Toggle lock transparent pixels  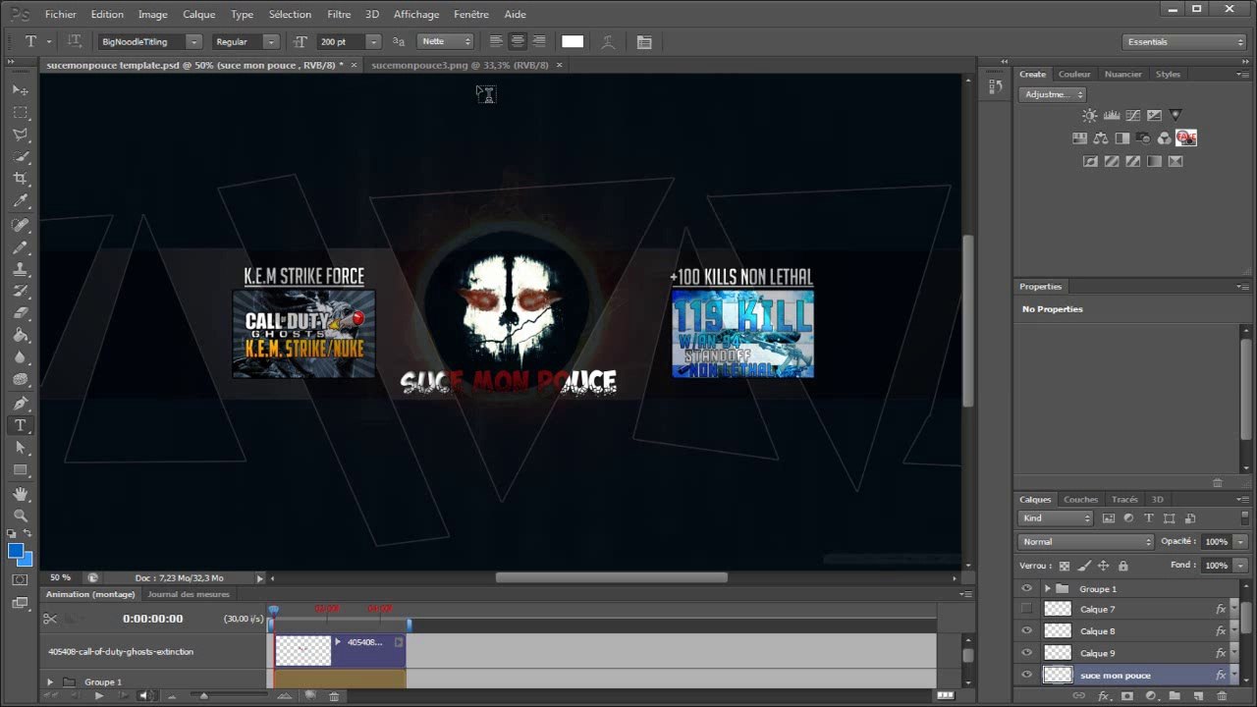coord(1064,566)
